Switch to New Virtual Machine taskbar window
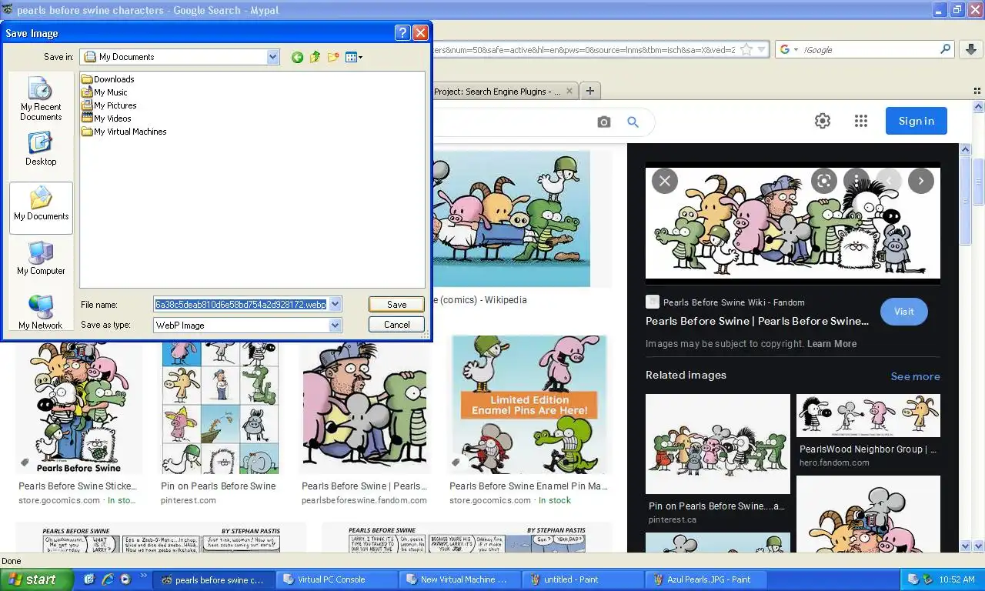Image resolution: width=985 pixels, height=591 pixels. [460, 579]
